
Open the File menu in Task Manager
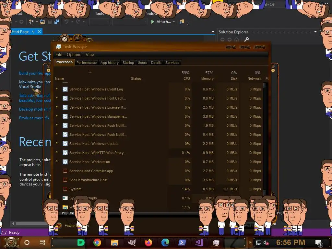tap(59, 54)
